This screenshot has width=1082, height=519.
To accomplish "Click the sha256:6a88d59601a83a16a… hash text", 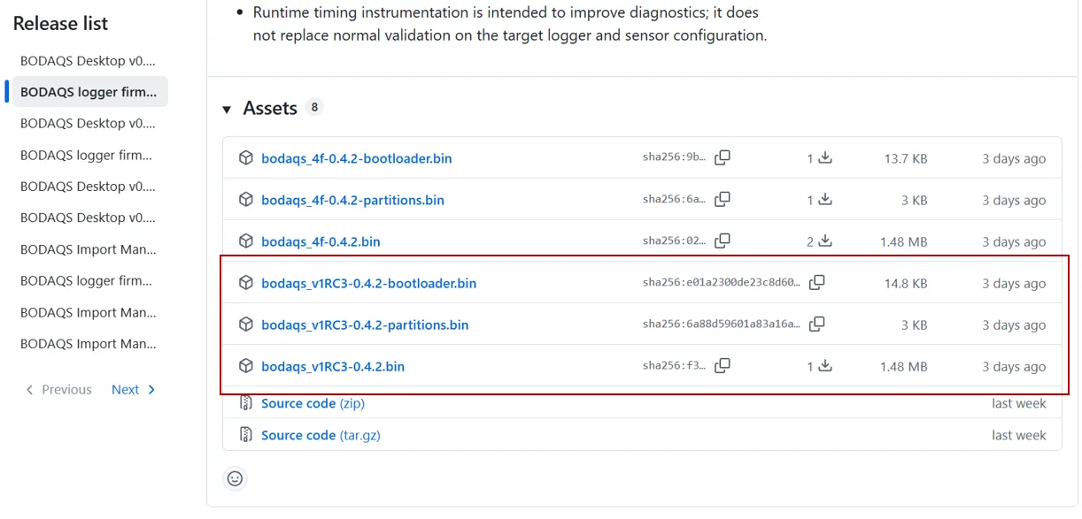I will (x=722, y=324).
